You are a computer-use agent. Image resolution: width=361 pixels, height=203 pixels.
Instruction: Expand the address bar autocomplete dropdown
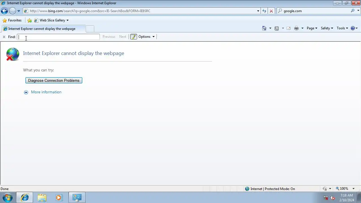258,11
